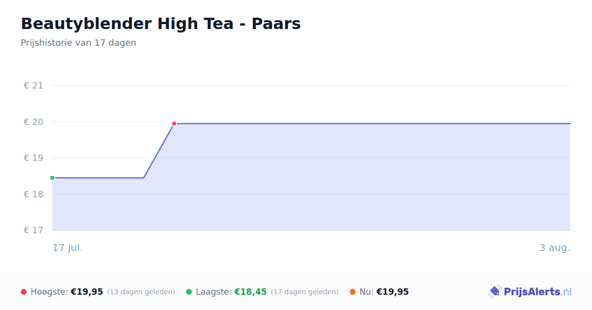Click the green Laagste legend dot
The image size is (592, 310).
(189, 292)
